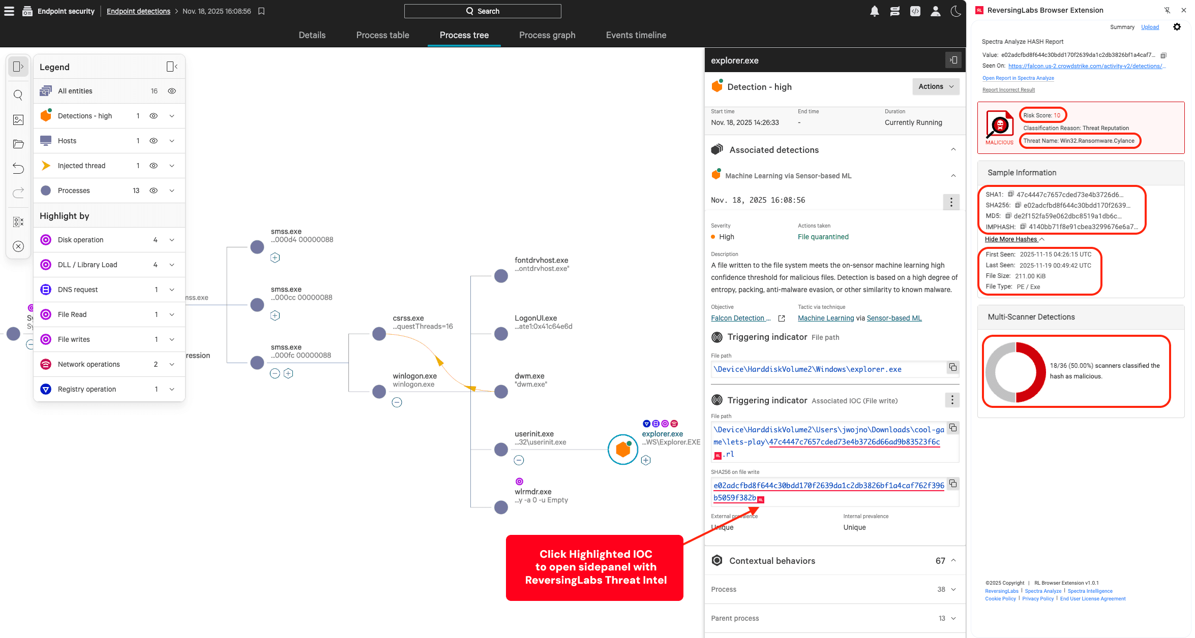Click the Report Incorrect Result link
Screen dimensions: 1195x638
coord(1008,89)
